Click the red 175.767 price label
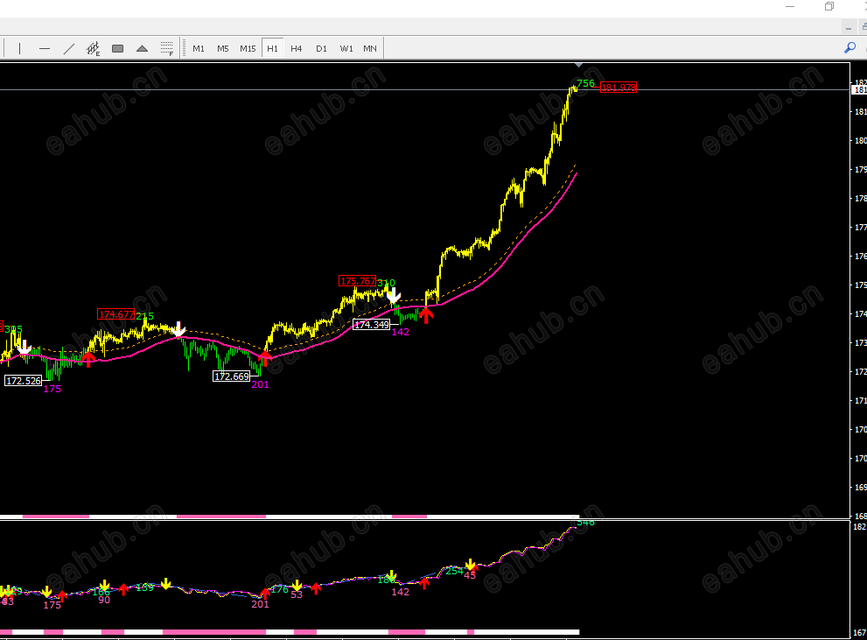The image size is (867, 640). 358,281
